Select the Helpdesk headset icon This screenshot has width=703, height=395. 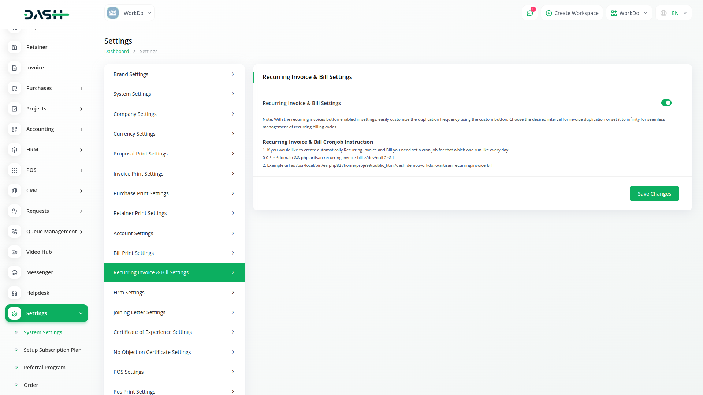click(x=14, y=293)
